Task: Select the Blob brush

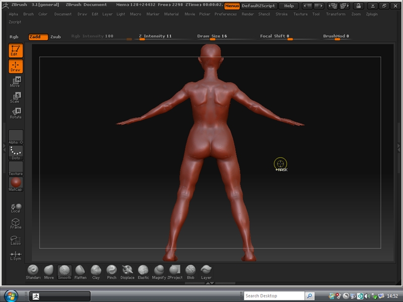Action: pos(190,272)
